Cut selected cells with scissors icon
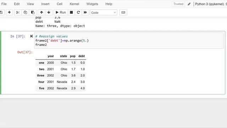227x128 pixels. [18, 12]
